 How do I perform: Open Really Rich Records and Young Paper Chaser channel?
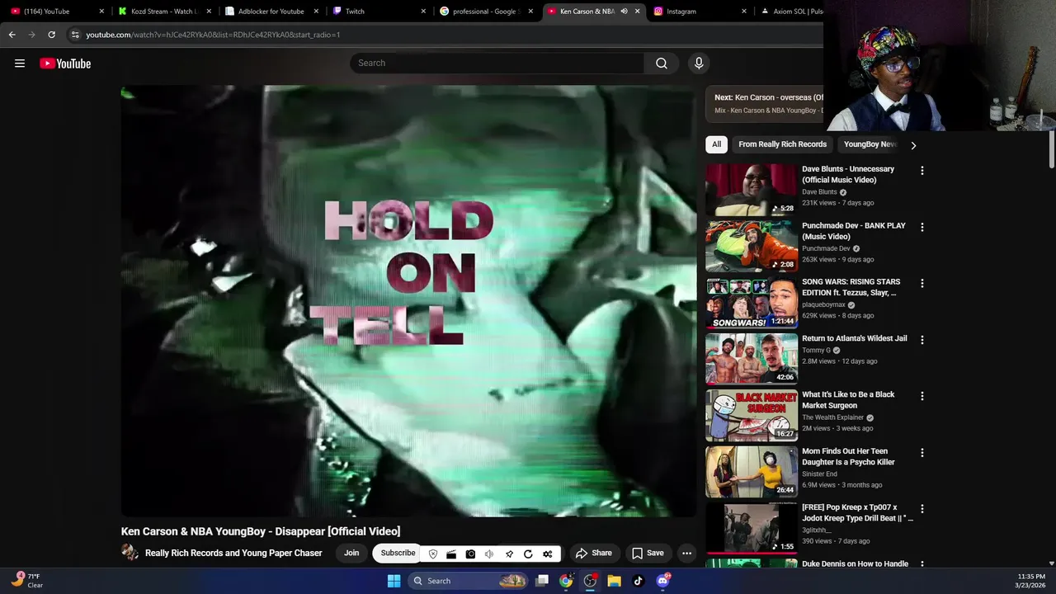233,553
